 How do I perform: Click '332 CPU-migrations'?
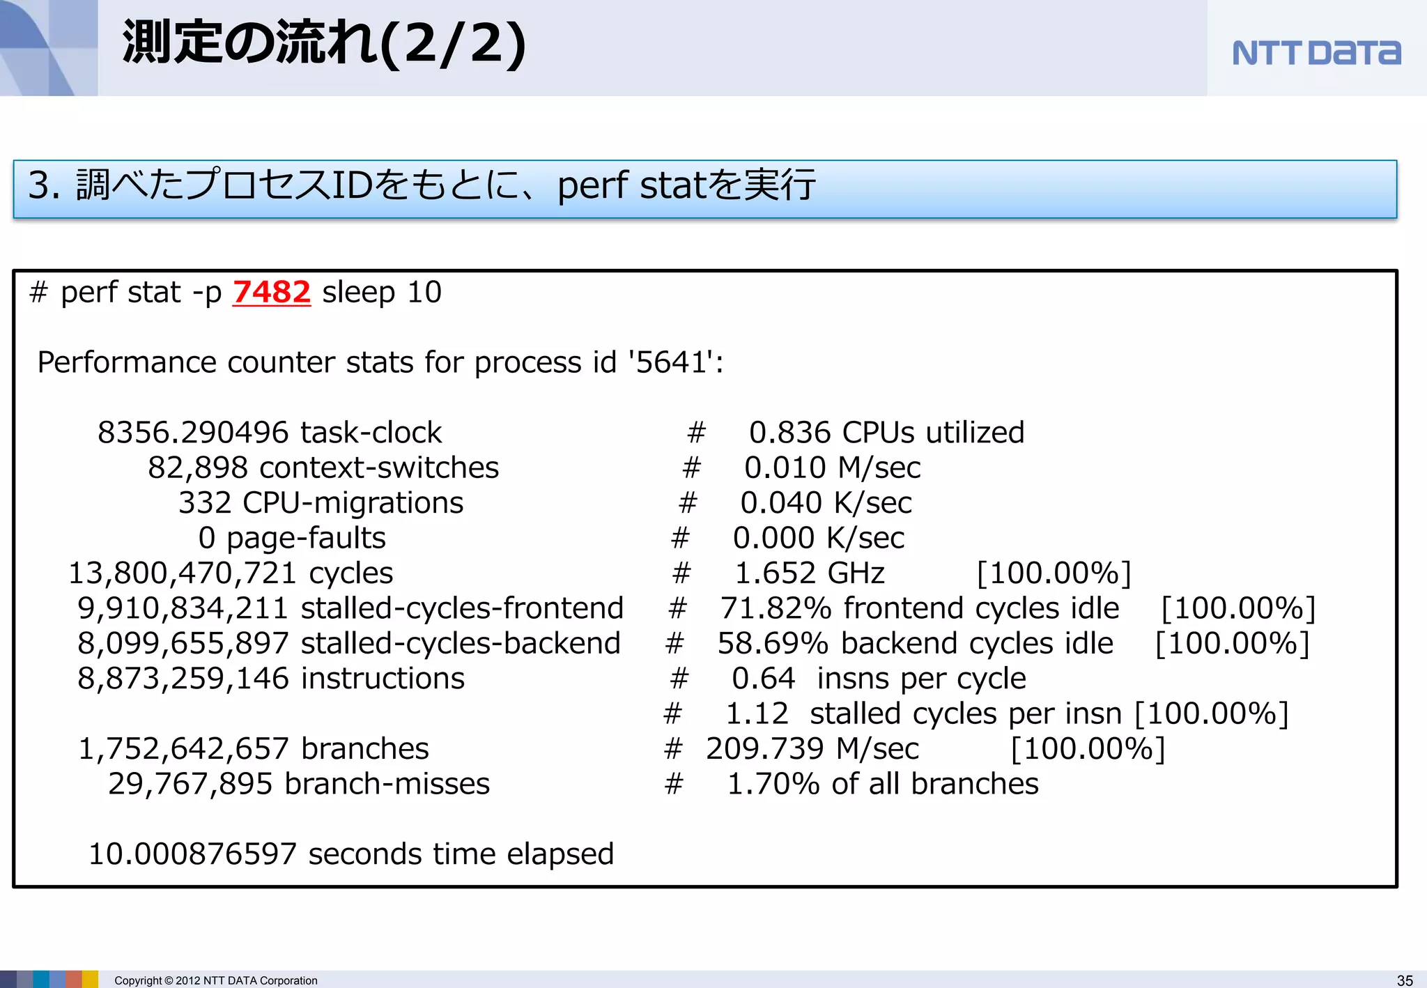tap(321, 503)
